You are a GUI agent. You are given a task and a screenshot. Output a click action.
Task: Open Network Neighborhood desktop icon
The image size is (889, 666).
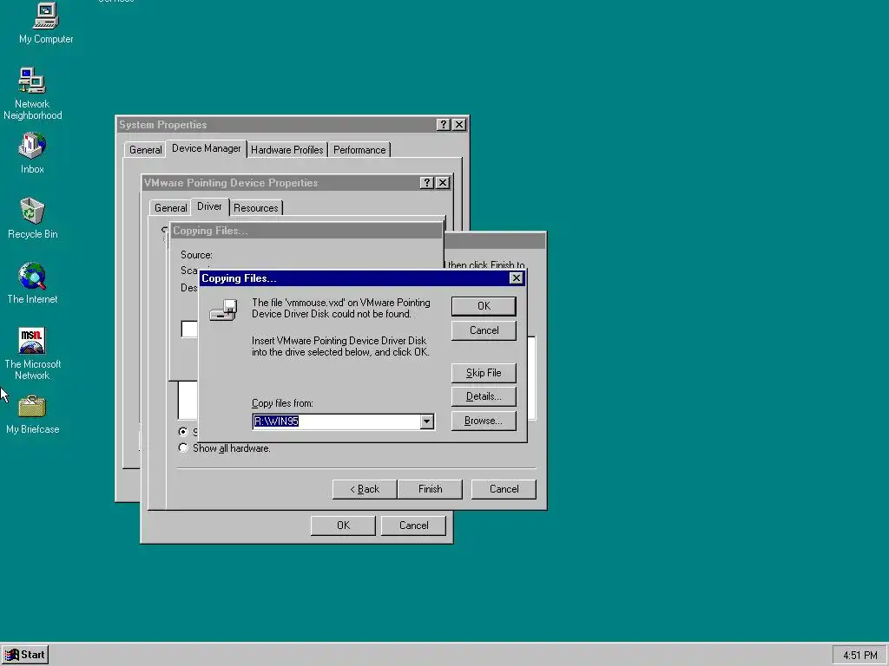click(32, 94)
